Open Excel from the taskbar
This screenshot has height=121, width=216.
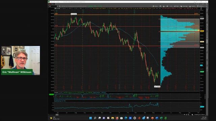pyautogui.click(x=161, y=118)
